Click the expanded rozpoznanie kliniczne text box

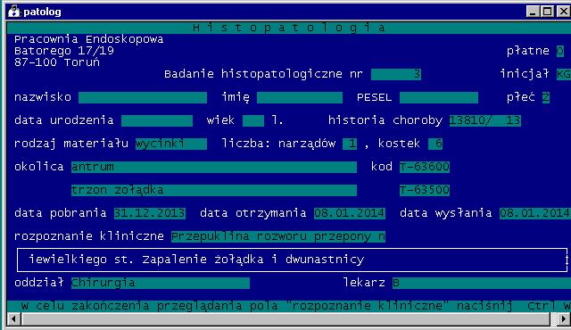click(x=292, y=260)
